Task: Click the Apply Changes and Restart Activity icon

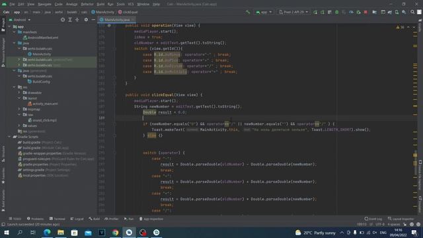Action: click(315, 12)
